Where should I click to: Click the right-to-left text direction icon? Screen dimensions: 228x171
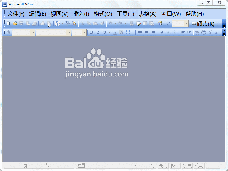167,32
